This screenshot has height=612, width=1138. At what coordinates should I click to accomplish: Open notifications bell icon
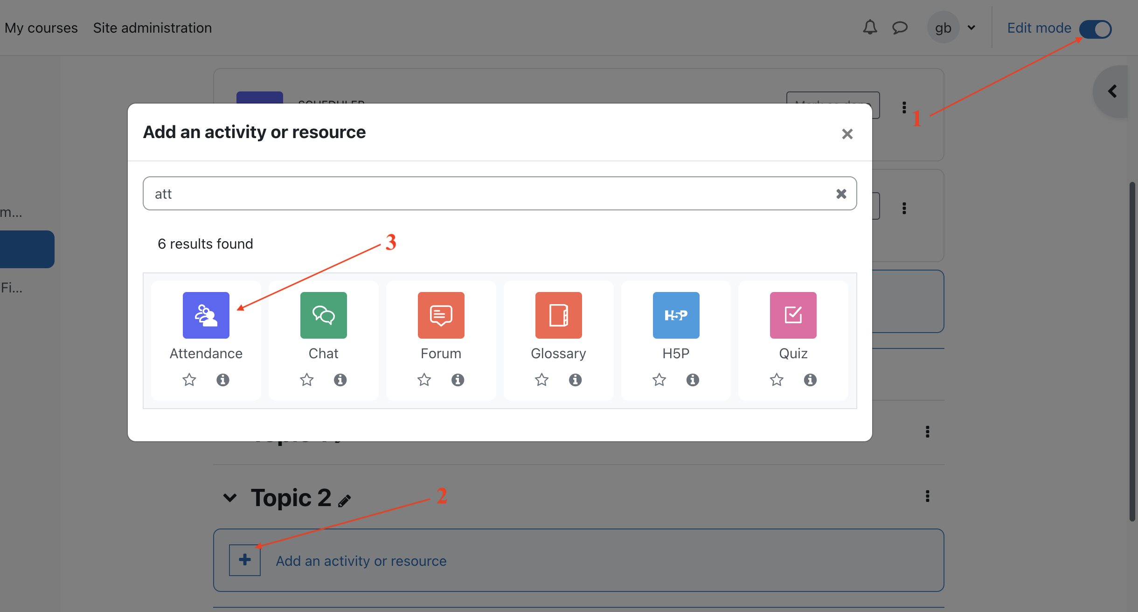(869, 28)
